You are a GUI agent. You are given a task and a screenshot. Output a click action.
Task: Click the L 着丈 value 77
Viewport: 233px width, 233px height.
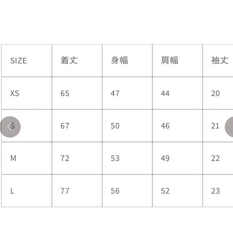(x=65, y=191)
